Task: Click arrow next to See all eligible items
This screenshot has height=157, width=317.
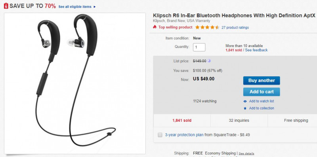Action: (x=95, y=7)
